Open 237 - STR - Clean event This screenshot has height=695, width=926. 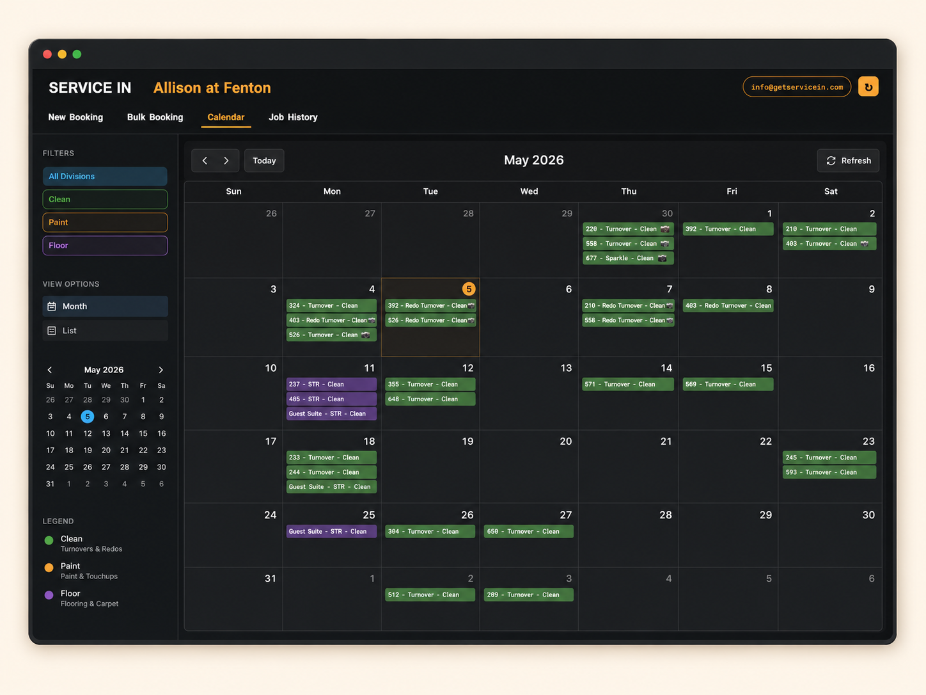pos(331,385)
